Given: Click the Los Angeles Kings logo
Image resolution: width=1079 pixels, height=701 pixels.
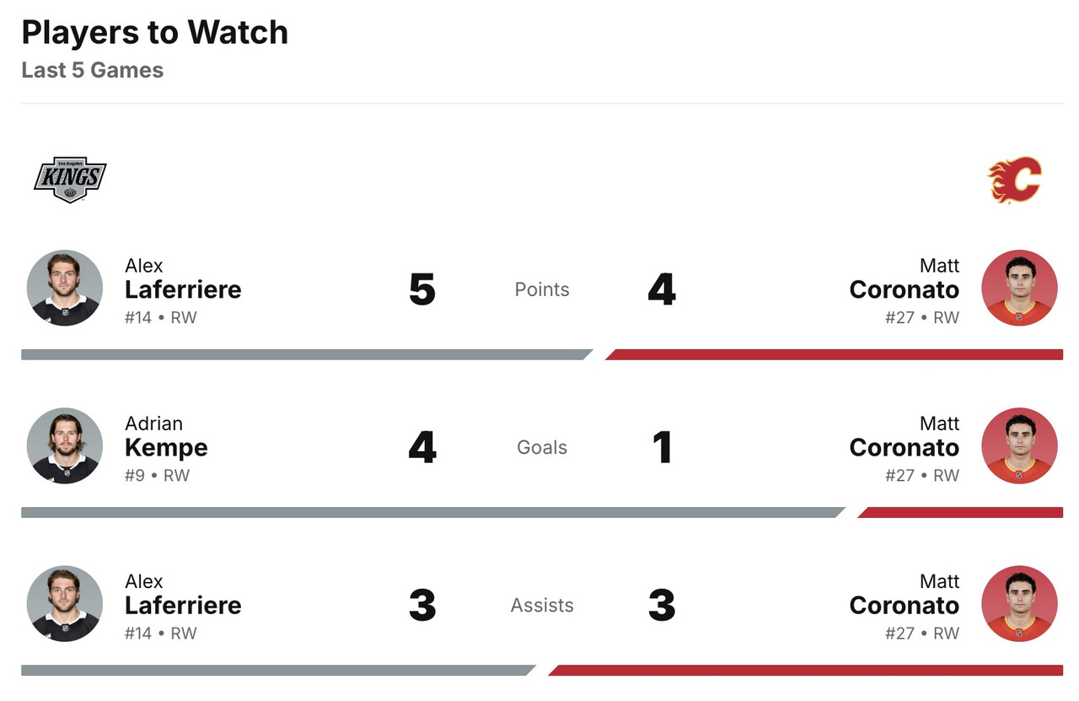Looking at the screenshot, I should point(70,180).
